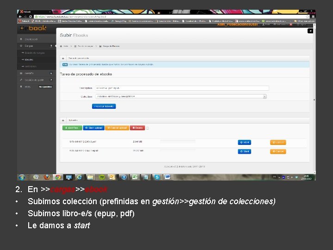Click the bookmark icon sidebar item

pyautogui.click(x=37, y=87)
